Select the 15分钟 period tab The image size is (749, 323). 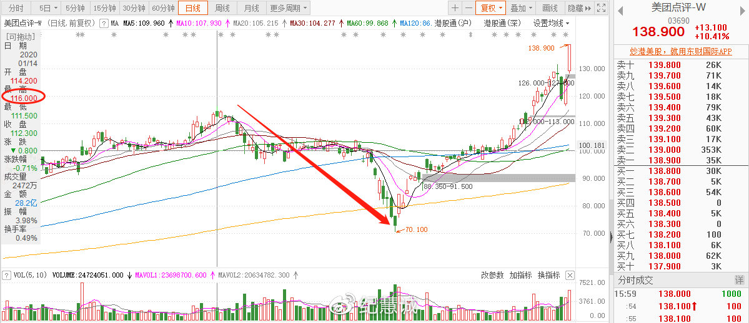point(105,7)
